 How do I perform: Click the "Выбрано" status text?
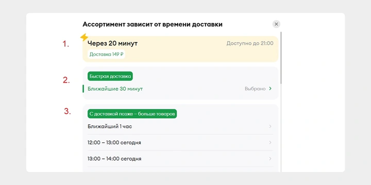point(255,89)
